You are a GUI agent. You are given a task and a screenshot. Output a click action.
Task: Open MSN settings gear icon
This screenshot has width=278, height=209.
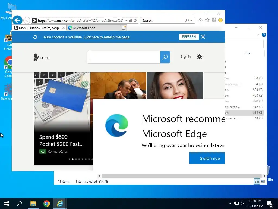tap(200, 57)
